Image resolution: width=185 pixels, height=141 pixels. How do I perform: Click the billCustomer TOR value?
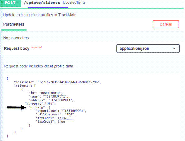70,114
